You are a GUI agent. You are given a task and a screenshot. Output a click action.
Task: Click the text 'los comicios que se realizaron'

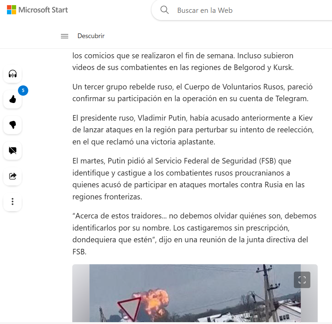click(124, 56)
